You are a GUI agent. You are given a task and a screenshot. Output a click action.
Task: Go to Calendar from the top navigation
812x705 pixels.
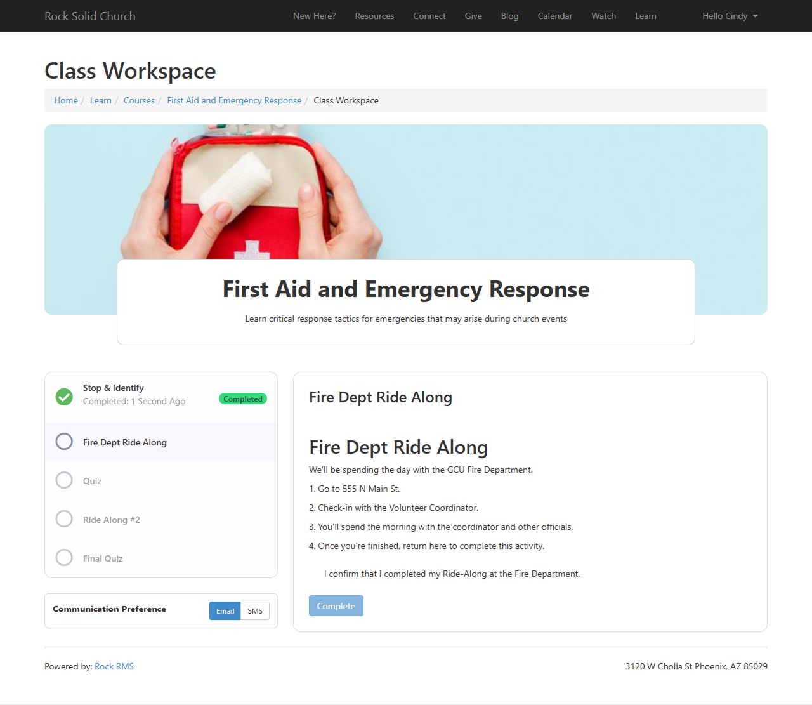click(555, 16)
